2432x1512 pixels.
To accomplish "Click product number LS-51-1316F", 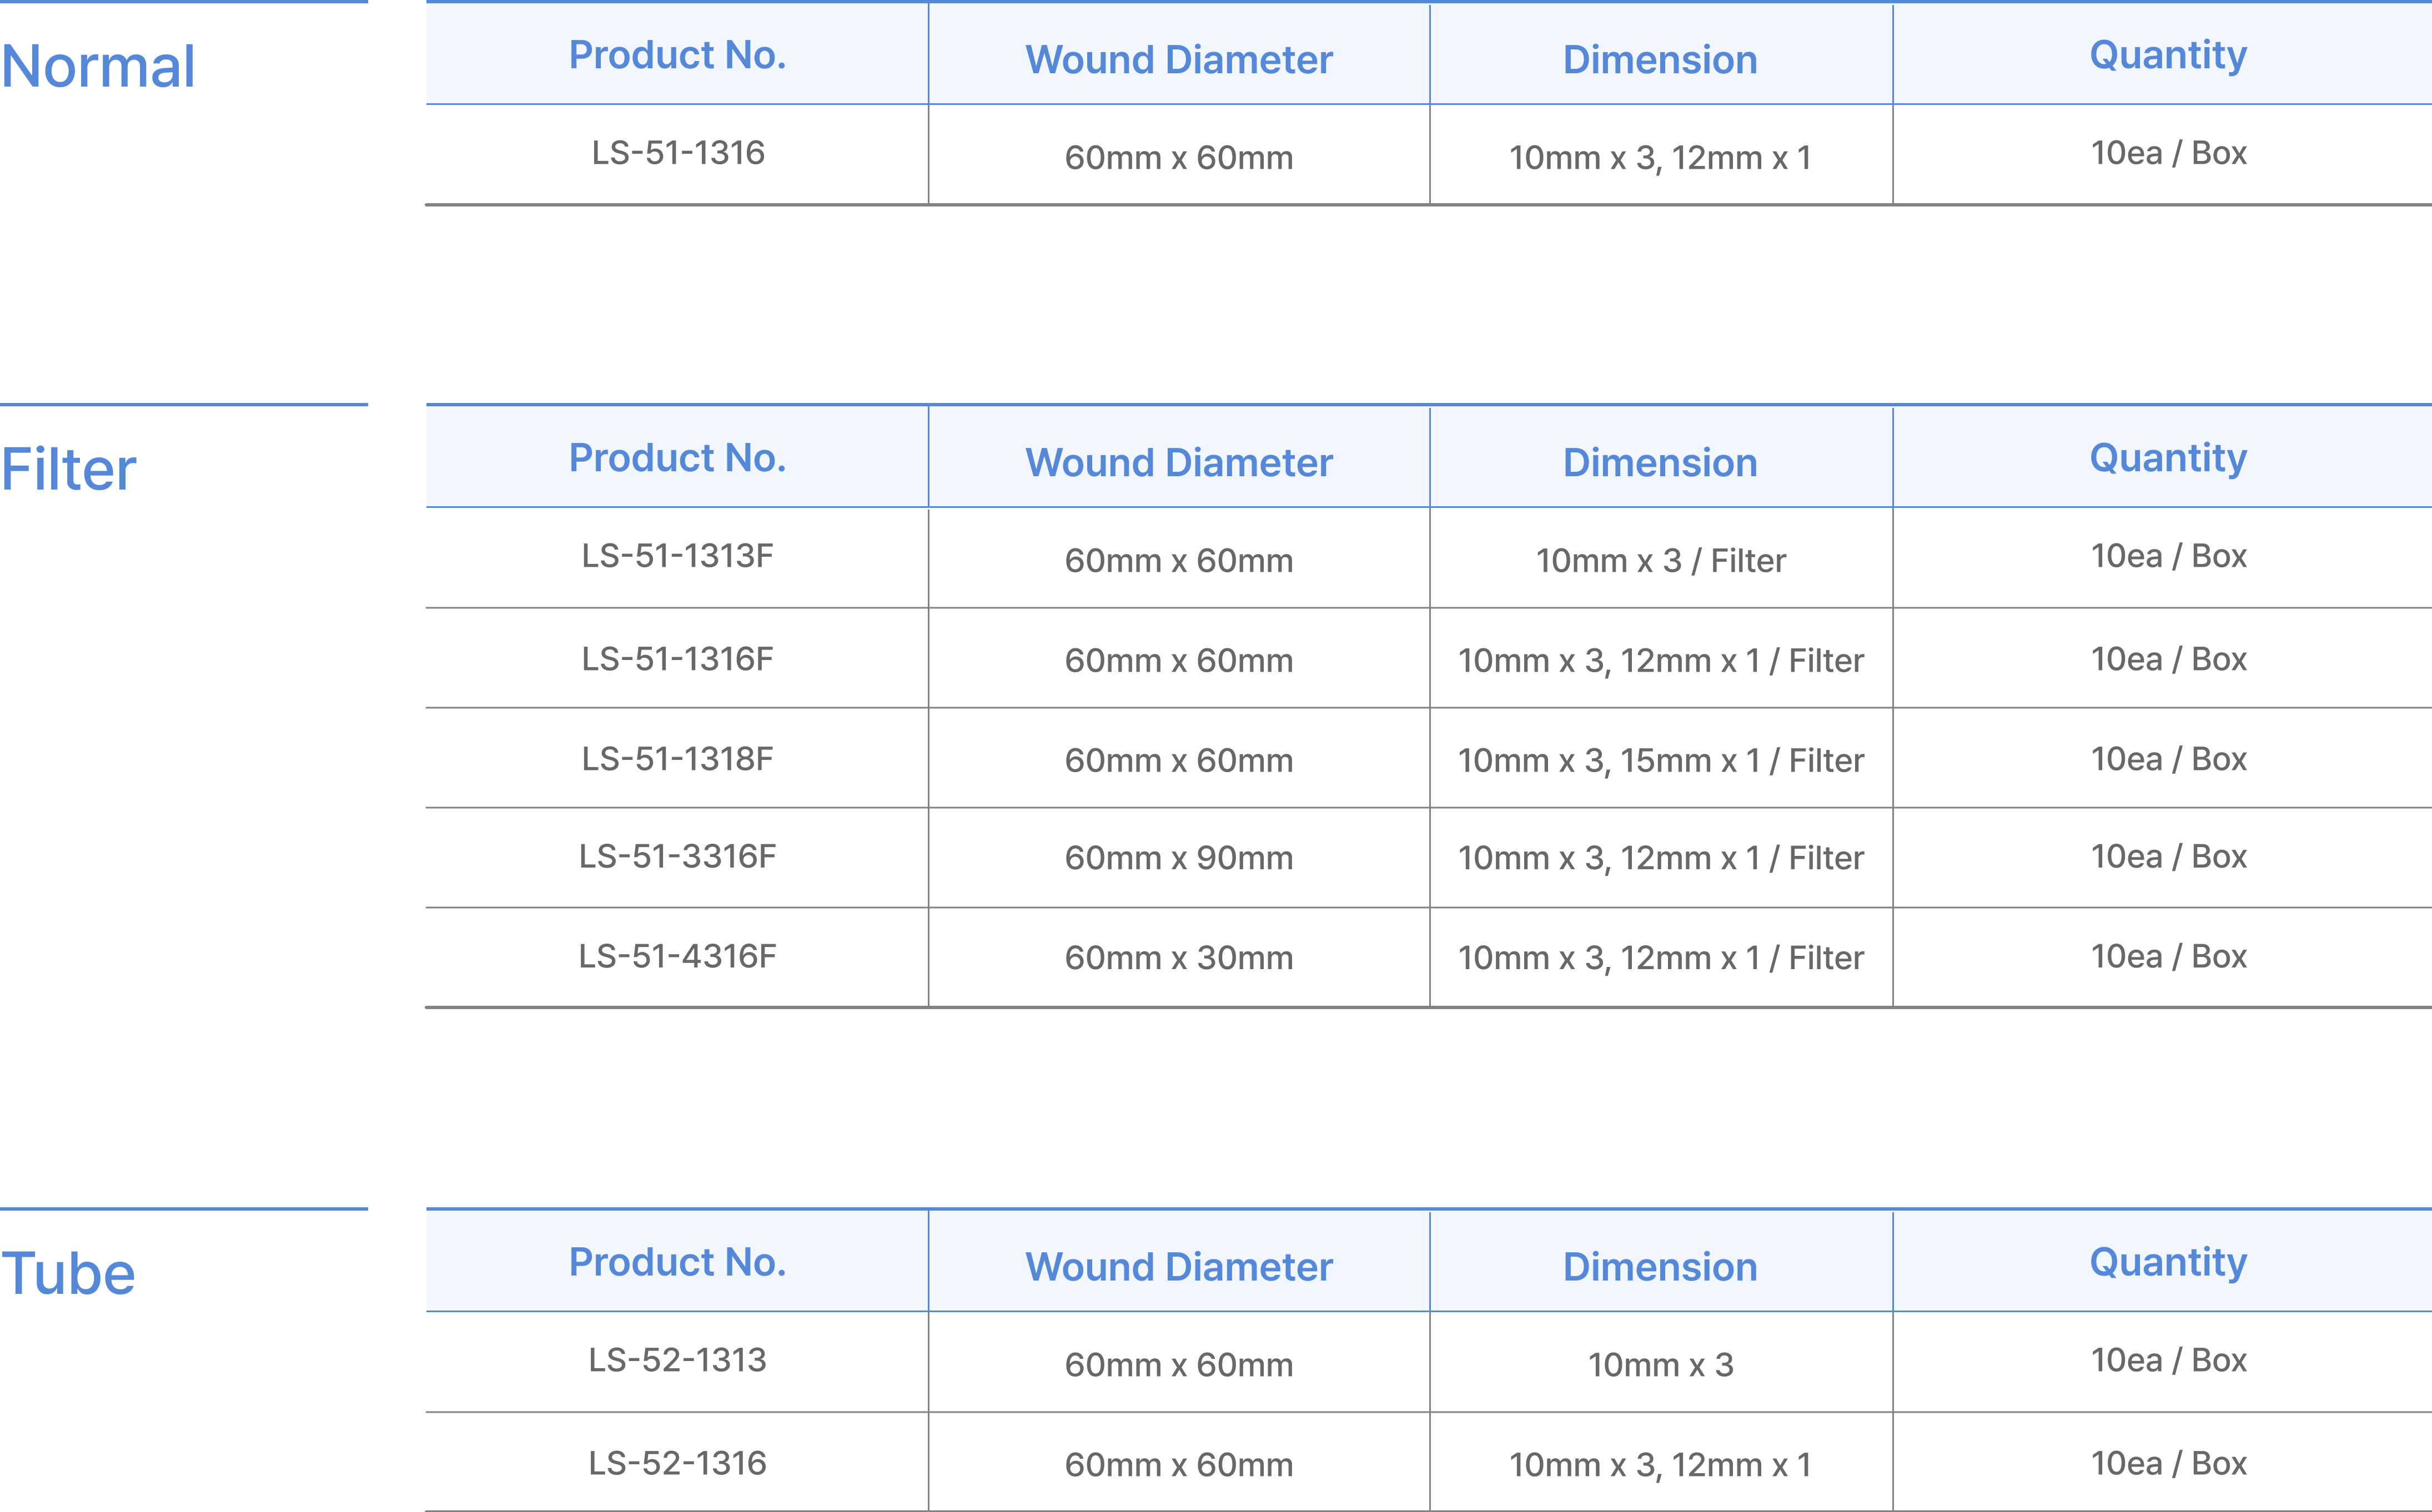I will [677, 659].
